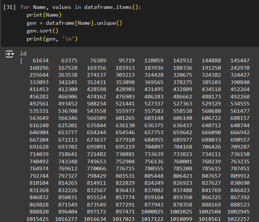This screenshot has width=259, height=222.
Task: Click output value 145447
Action: [x=240, y=61]
